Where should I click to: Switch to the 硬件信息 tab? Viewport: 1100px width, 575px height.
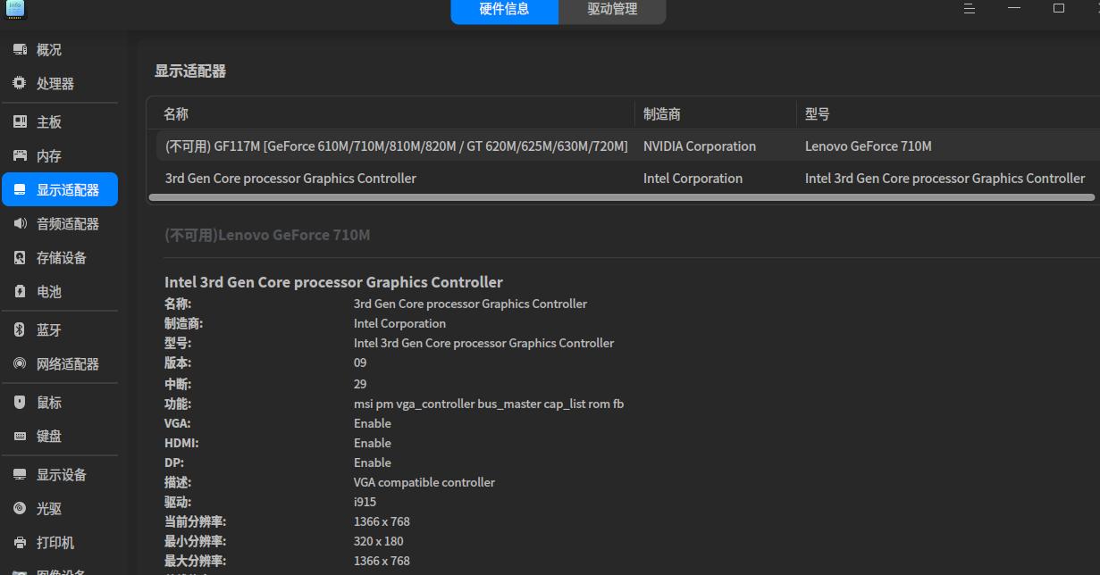(x=504, y=9)
